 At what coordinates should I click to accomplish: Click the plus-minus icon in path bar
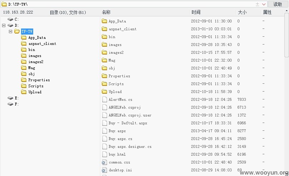258,4
